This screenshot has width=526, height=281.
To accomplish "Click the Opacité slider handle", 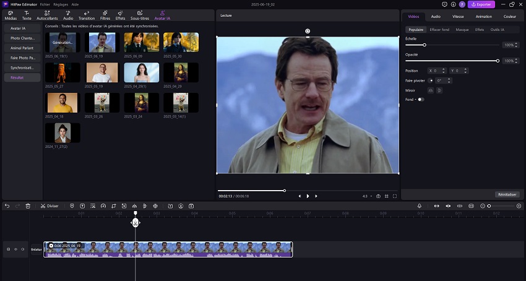I will [x=498, y=61].
